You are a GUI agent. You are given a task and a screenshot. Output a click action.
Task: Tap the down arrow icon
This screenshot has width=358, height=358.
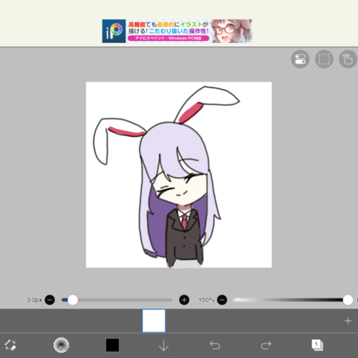tap(164, 345)
